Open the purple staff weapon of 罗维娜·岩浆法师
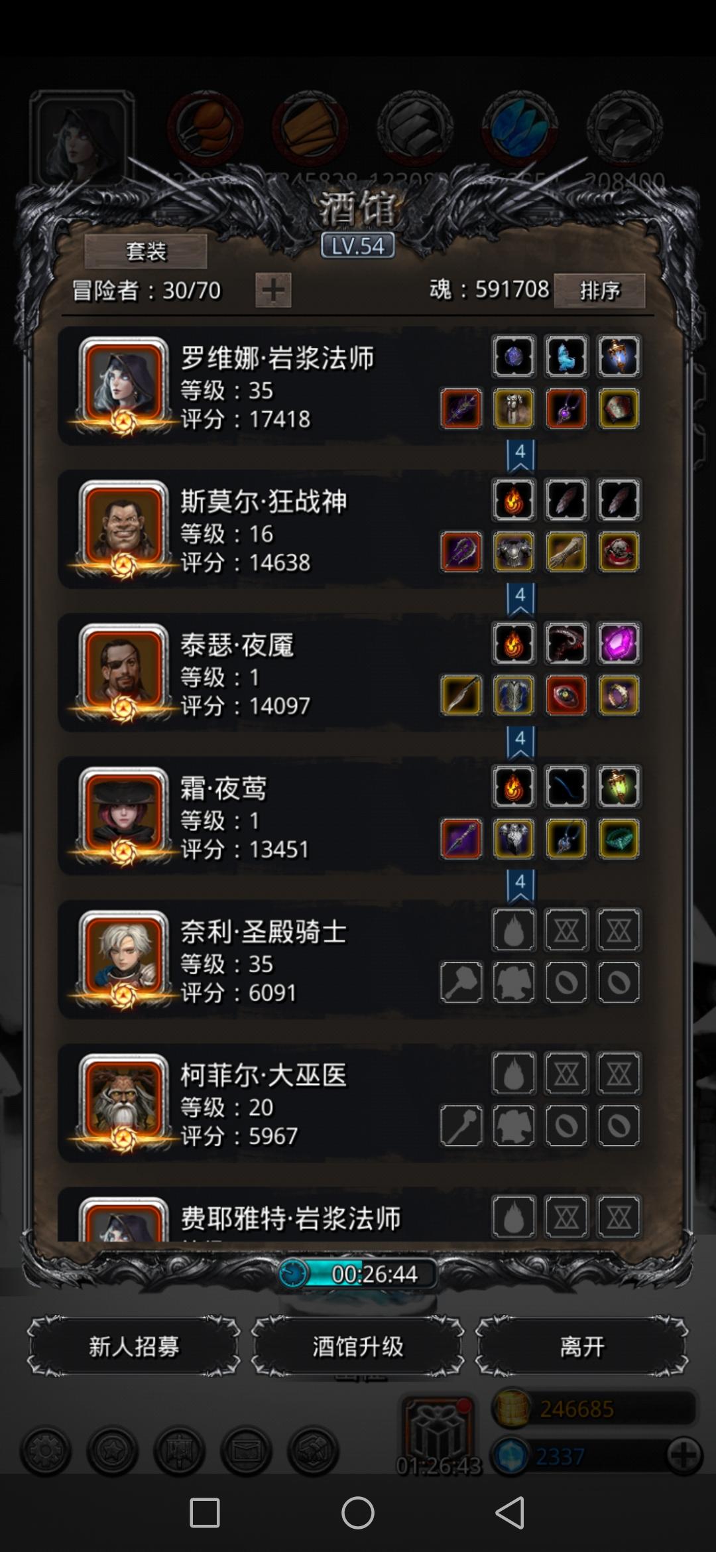Viewport: 716px width, 1552px height. click(x=461, y=409)
